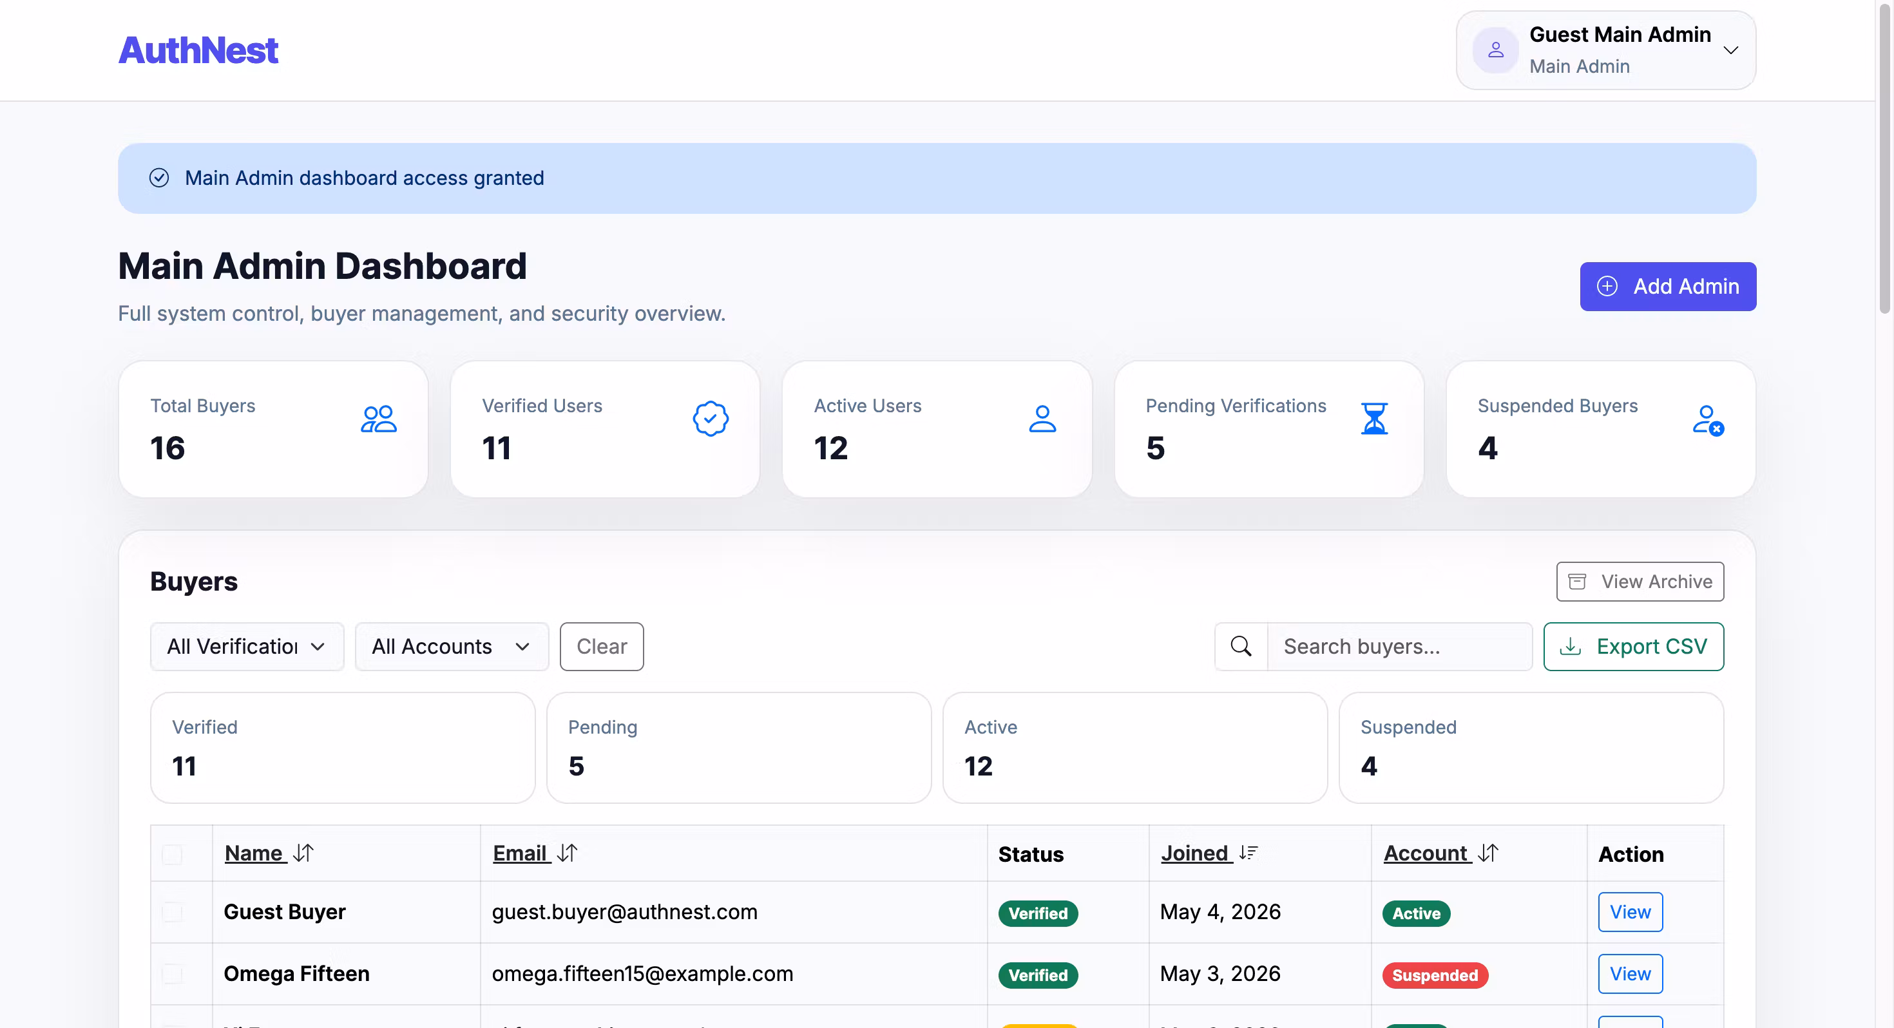Click the Verified Users badge icon
The width and height of the screenshot is (1894, 1028).
pyautogui.click(x=710, y=419)
